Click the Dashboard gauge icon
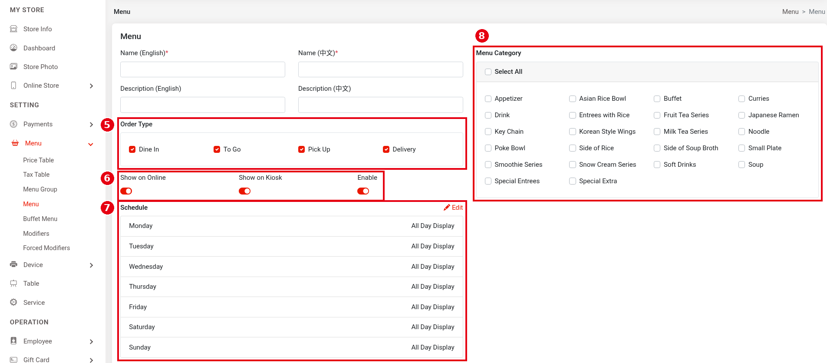 pos(14,48)
